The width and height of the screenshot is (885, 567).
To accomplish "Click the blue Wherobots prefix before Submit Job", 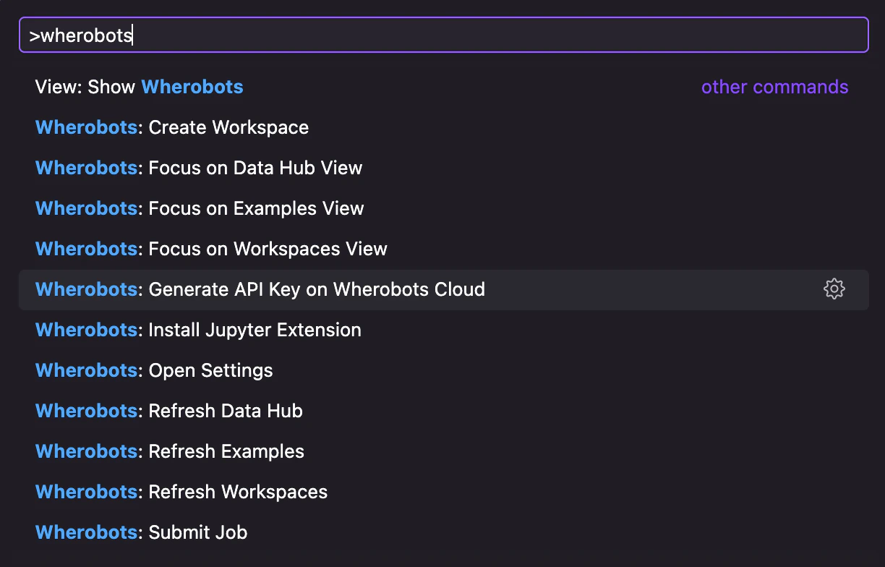I will pyautogui.click(x=86, y=533).
